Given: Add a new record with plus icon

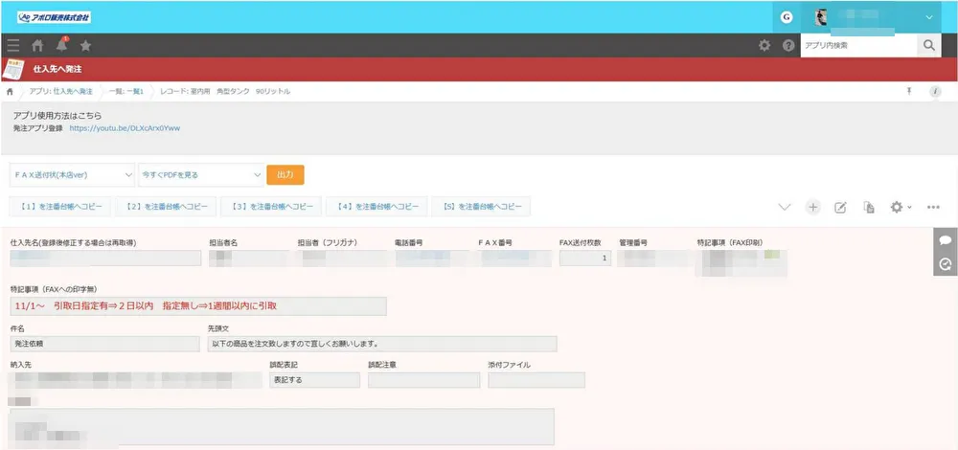Looking at the screenshot, I should coord(812,207).
